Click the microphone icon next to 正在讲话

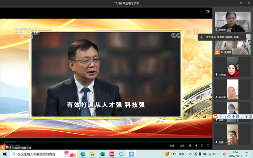202,37
